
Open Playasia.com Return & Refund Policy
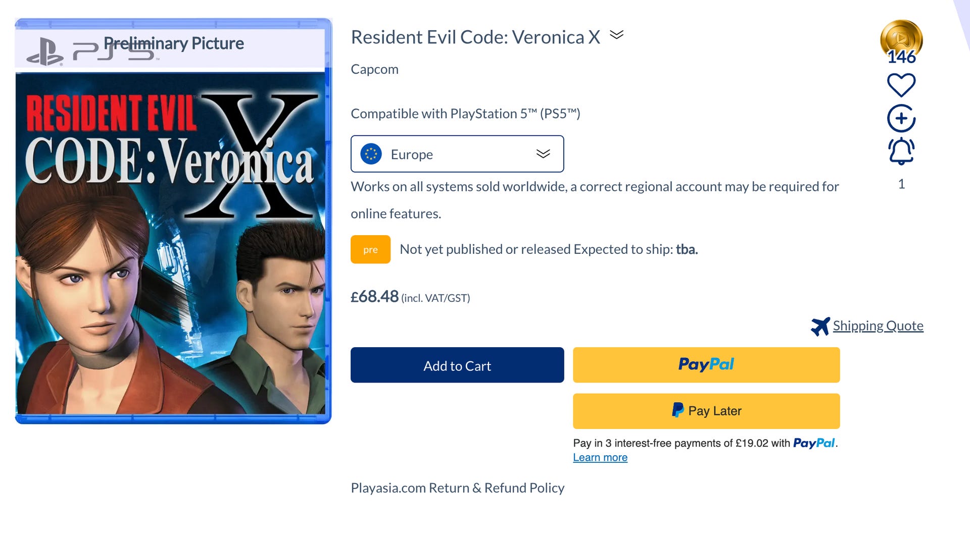tap(457, 488)
